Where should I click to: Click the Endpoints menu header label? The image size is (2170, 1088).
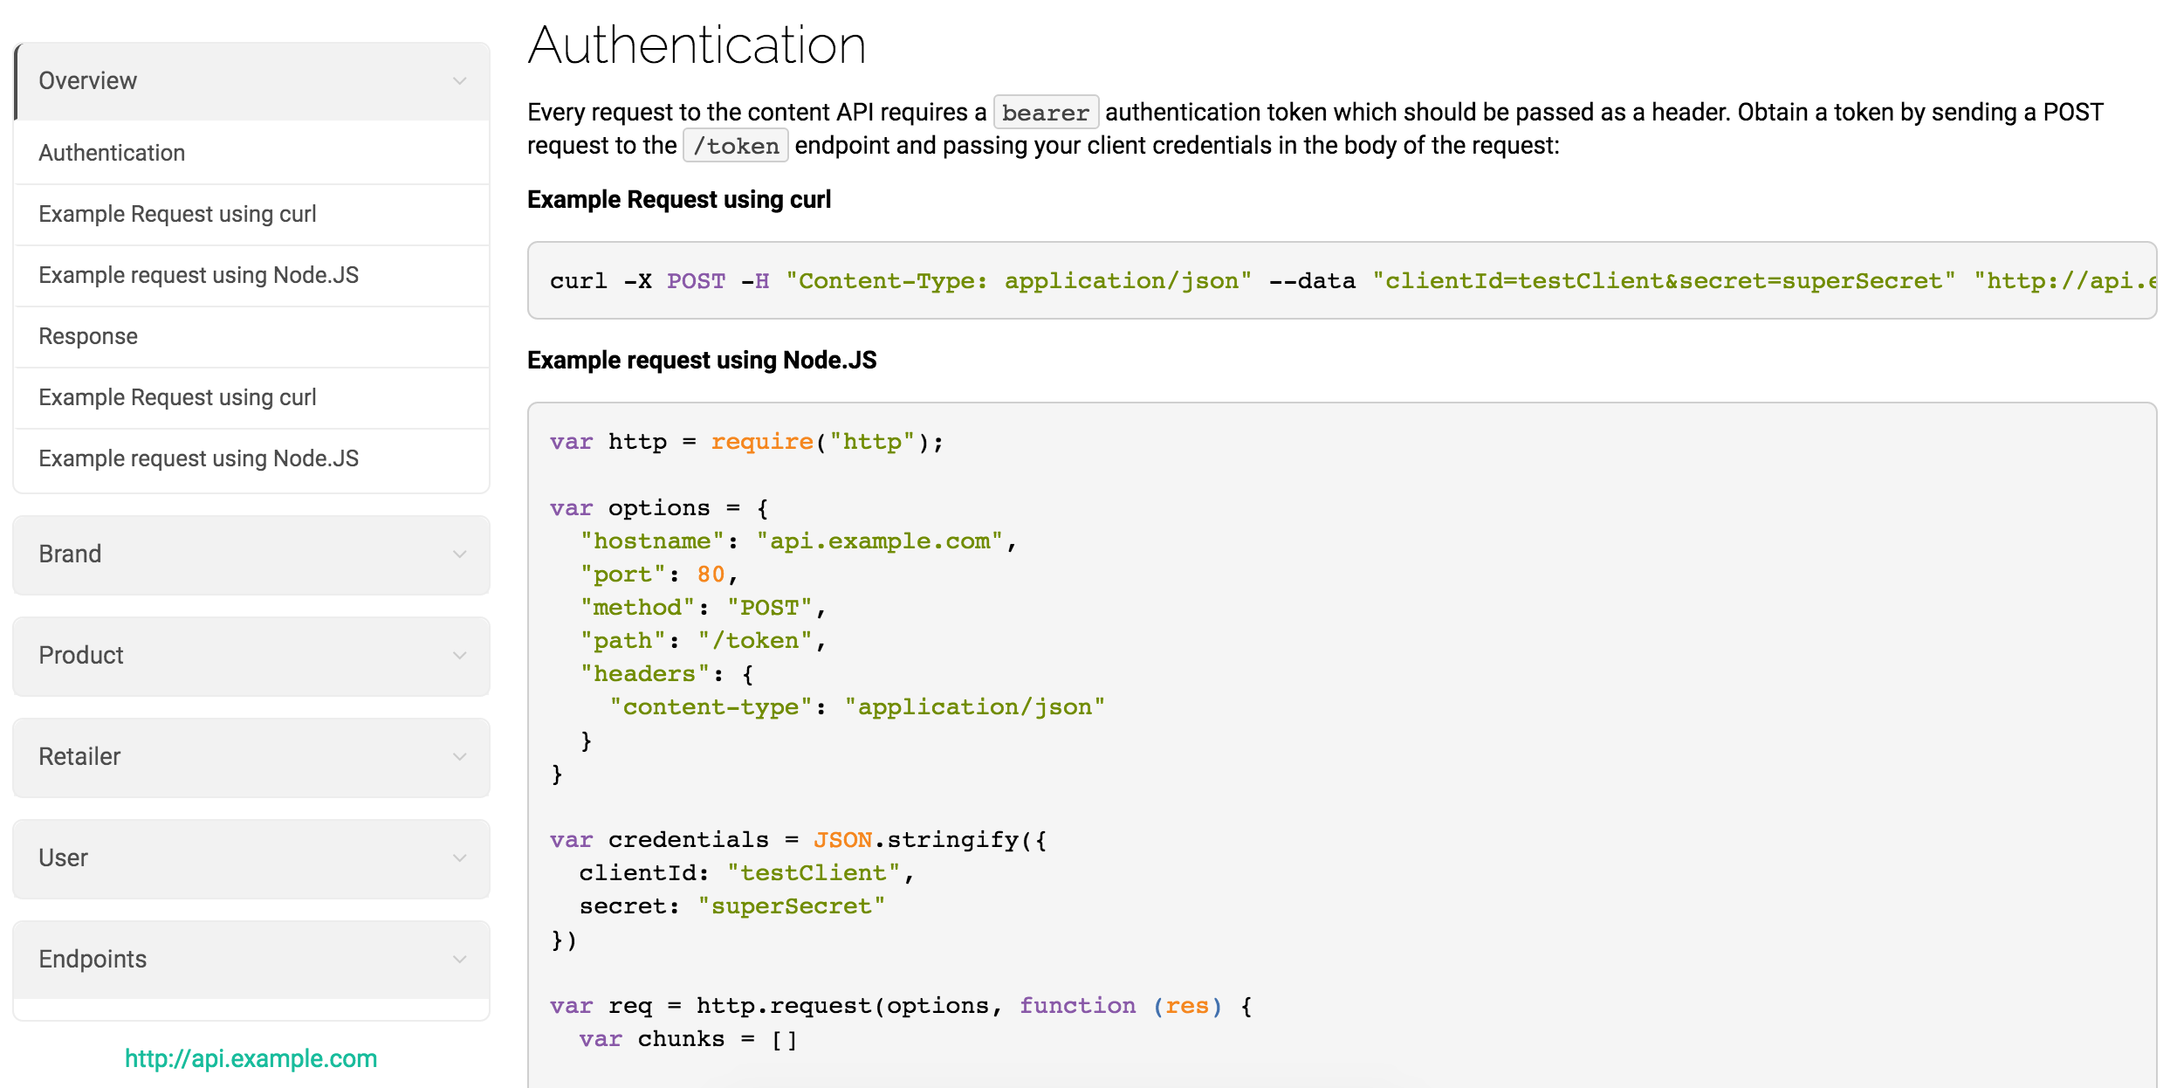pos(93,960)
